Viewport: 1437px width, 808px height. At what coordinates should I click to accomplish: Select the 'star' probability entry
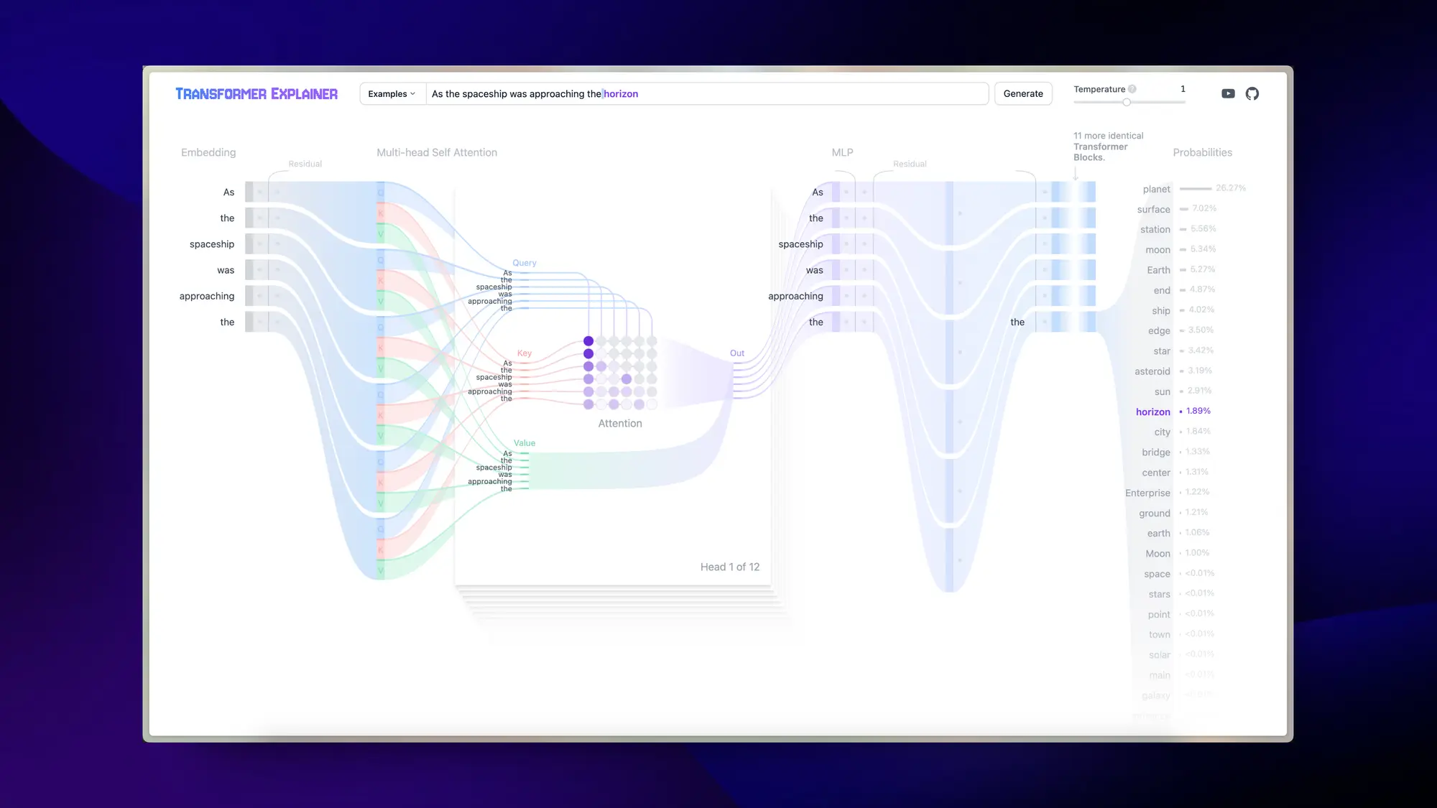point(1162,351)
